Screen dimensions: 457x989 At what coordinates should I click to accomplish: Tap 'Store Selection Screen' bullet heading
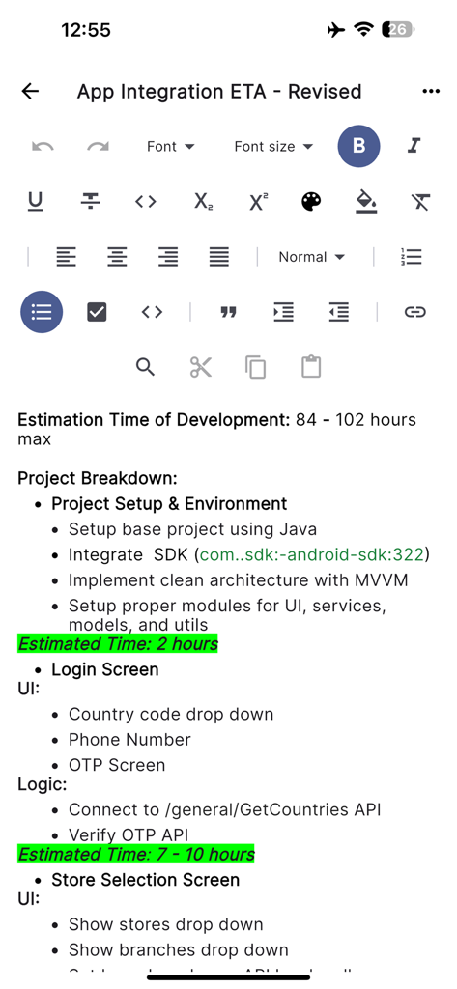145,880
